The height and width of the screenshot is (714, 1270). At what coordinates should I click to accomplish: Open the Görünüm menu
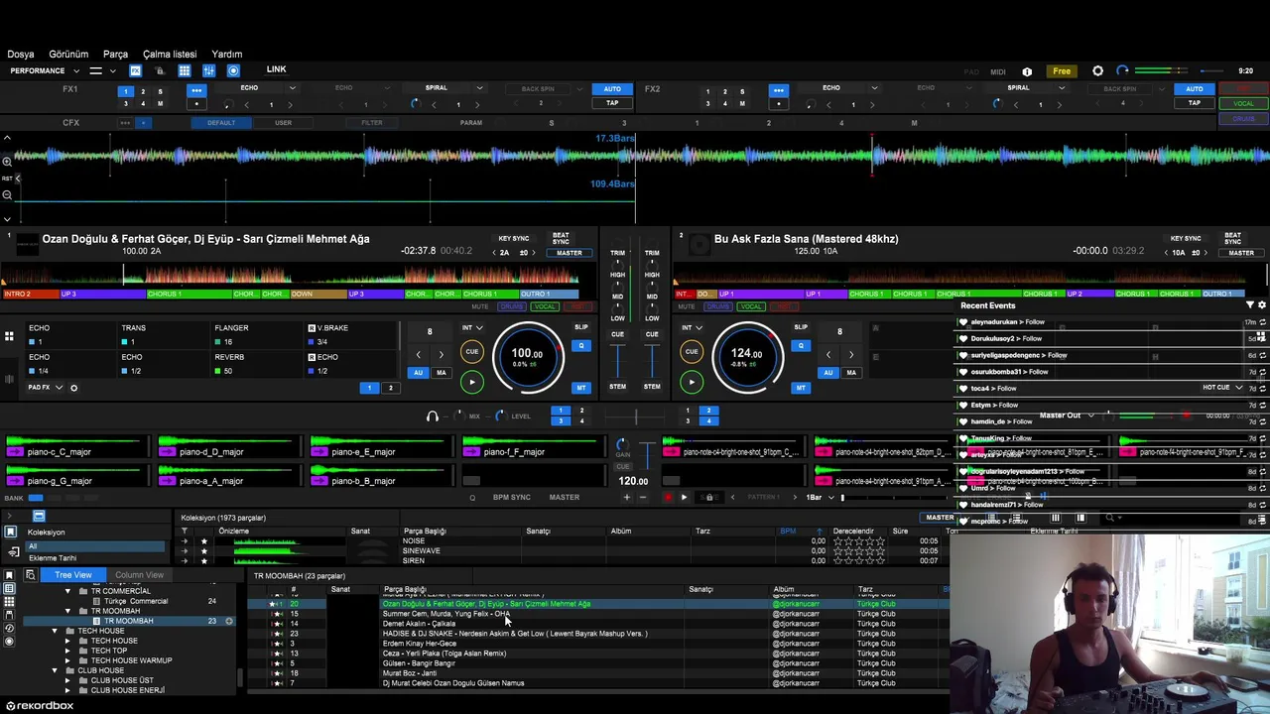(68, 55)
